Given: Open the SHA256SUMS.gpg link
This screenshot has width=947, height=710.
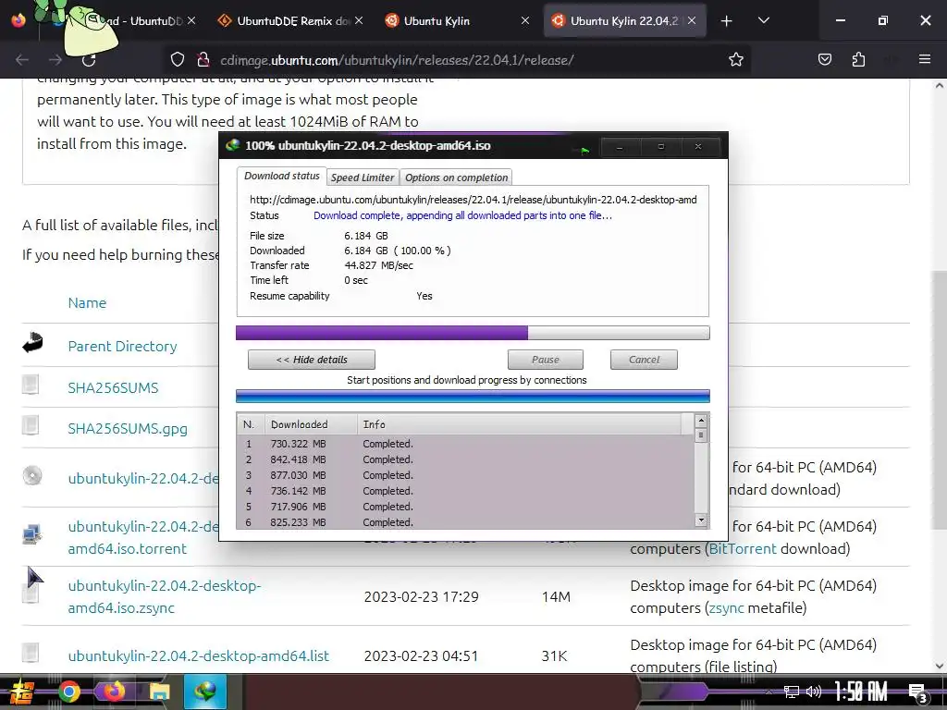Looking at the screenshot, I should click(128, 429).
